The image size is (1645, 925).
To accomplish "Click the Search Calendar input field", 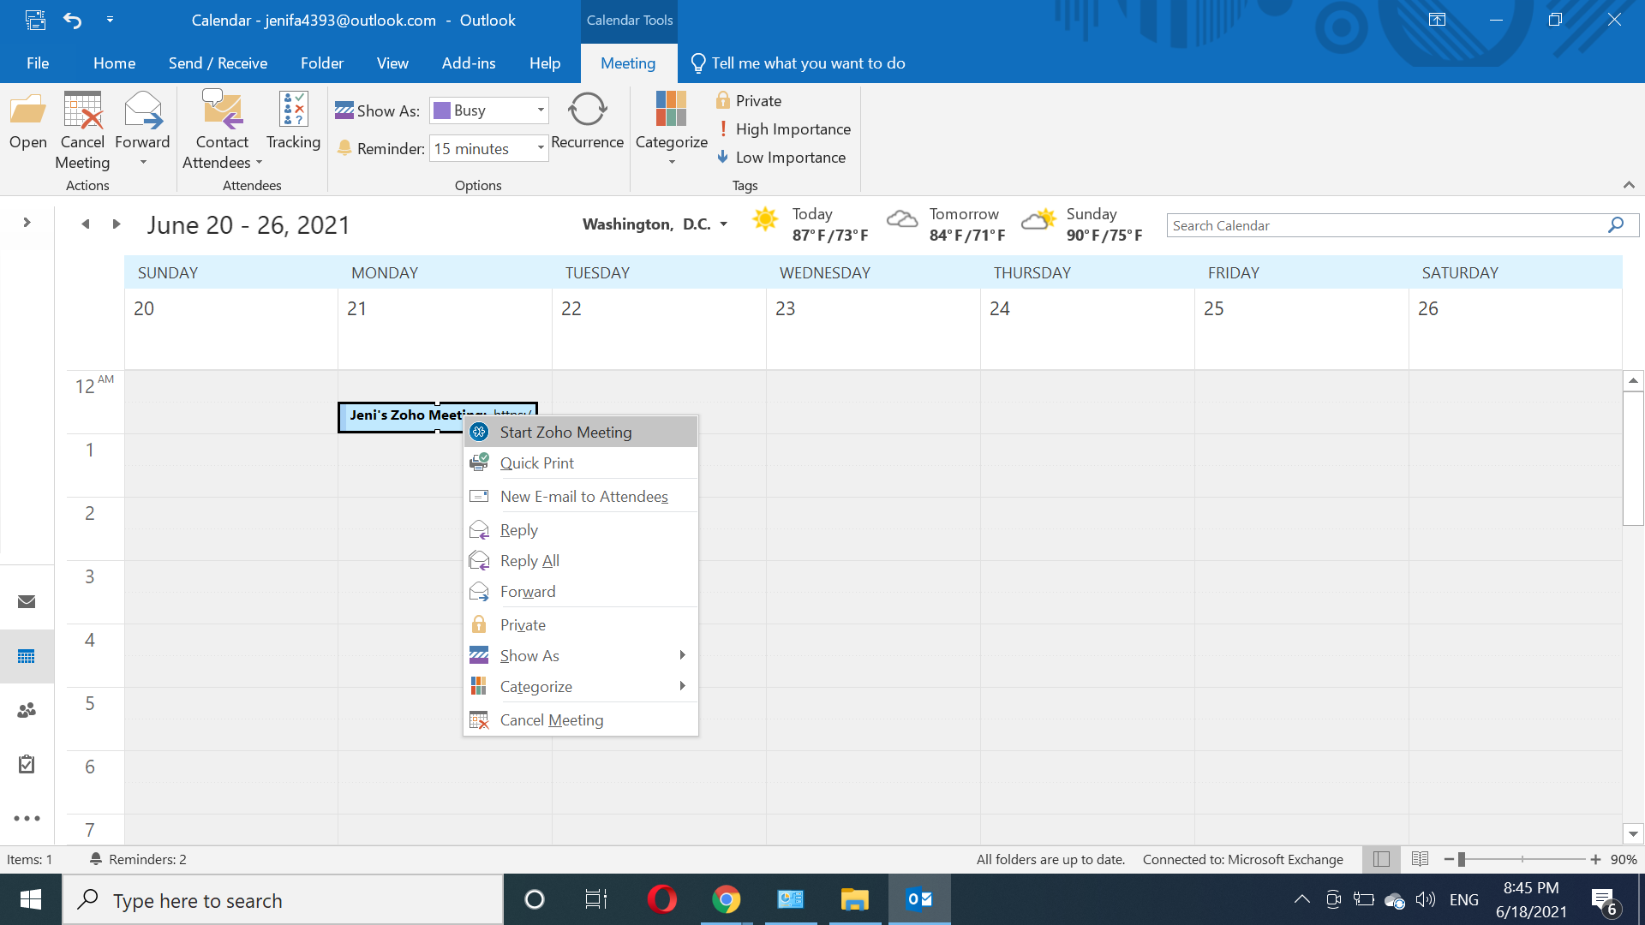I will click(1384, 225).
